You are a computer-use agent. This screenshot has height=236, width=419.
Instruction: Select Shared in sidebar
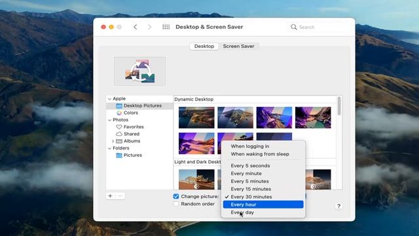coord(132,134)
